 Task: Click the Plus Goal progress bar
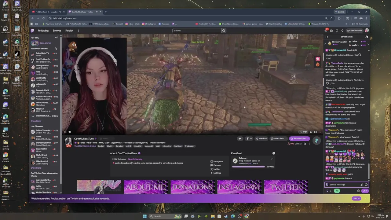point(248,167)
